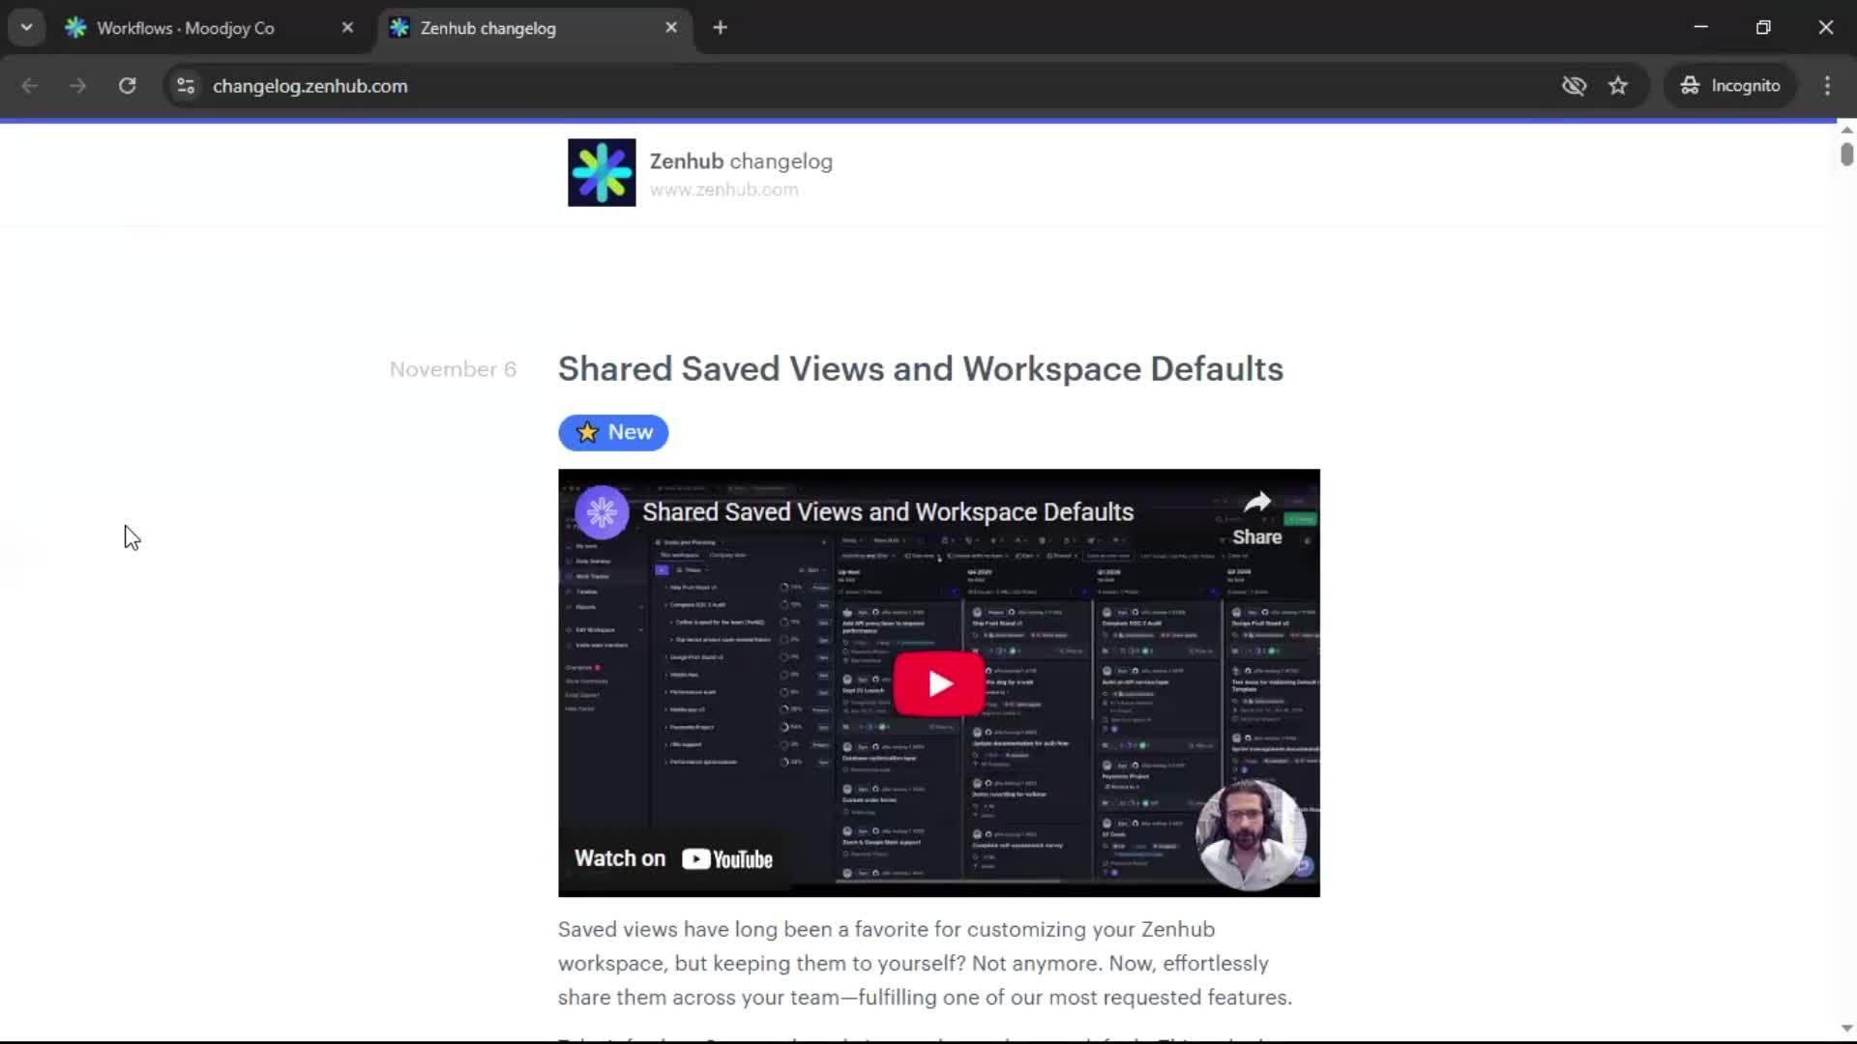Click the New badge below the article title
This screenshot has width=1857, height=1044.
[x=613, y=432]
